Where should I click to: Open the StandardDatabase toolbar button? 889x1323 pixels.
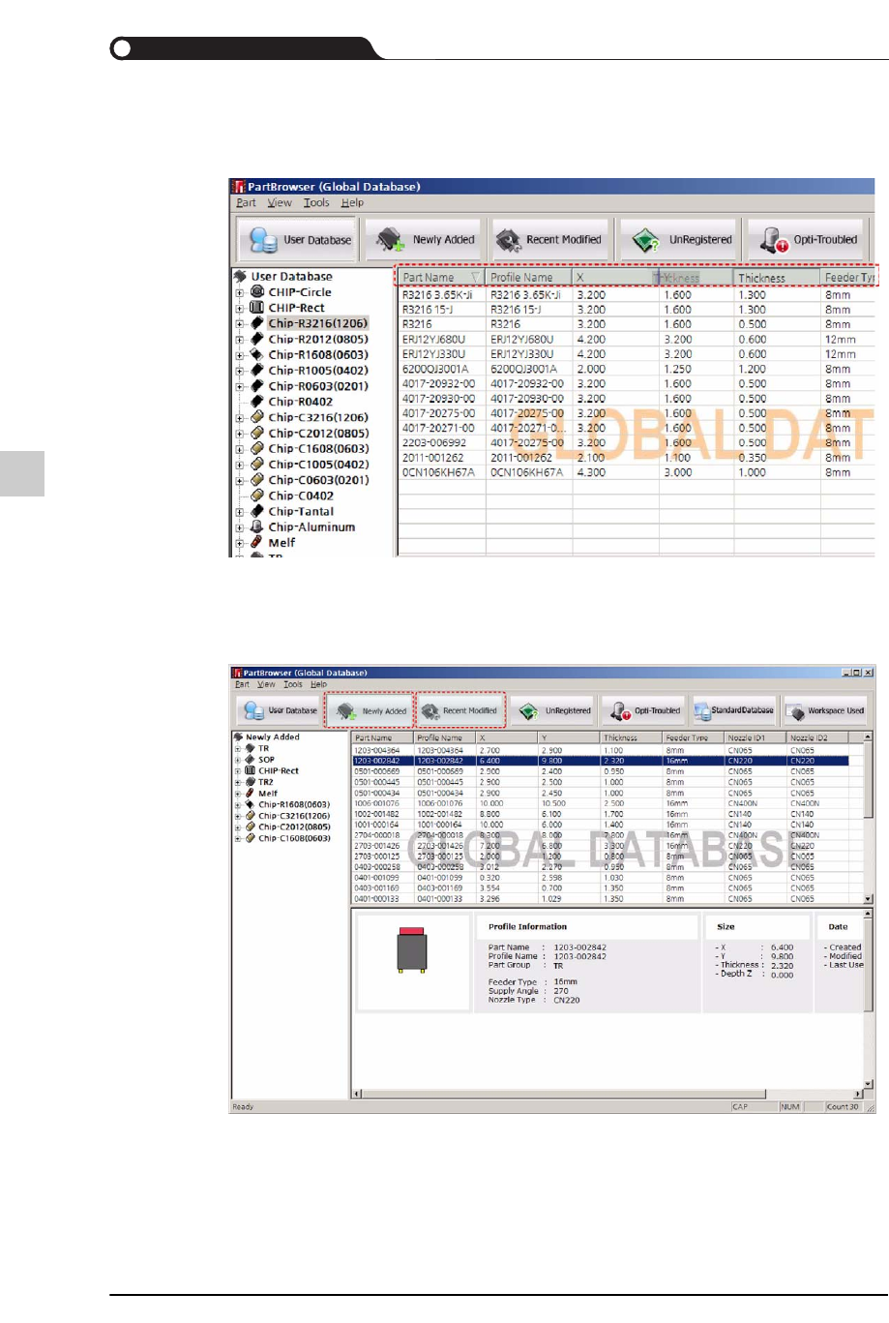[x=734, y=710]
